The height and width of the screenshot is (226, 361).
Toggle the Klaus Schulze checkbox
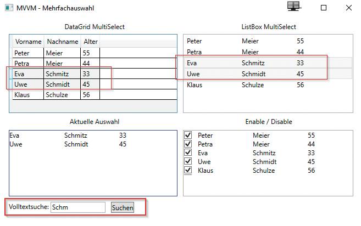pos(188,170)
